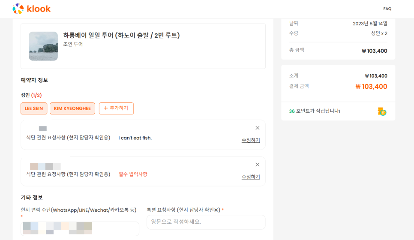
Task: Remove second traveler card with X icon
Action: coord(258,165)
